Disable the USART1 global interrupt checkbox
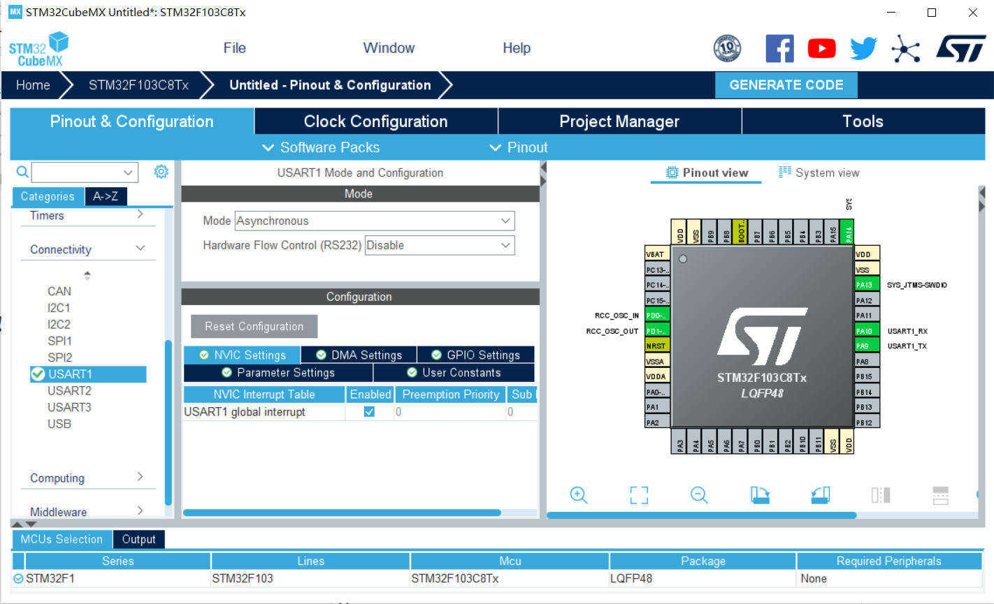 coord(368,412)
